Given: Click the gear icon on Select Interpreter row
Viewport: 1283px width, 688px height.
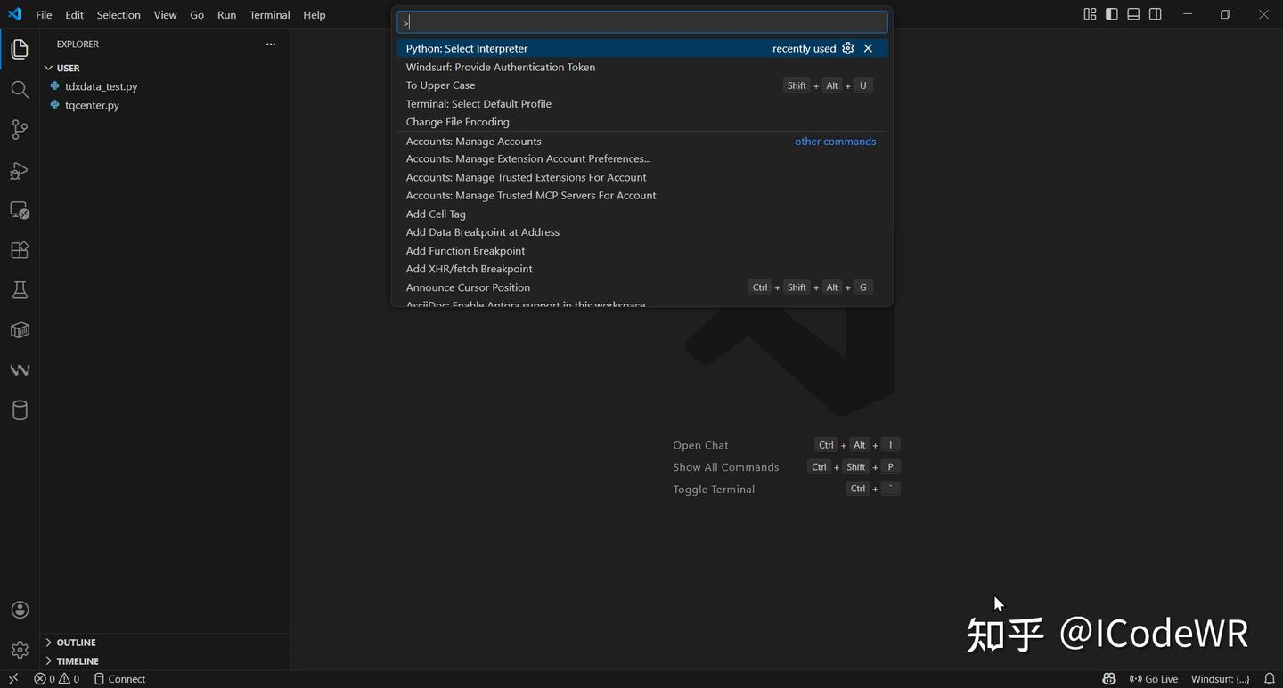Looking at the screenshot, I should 848,48.
